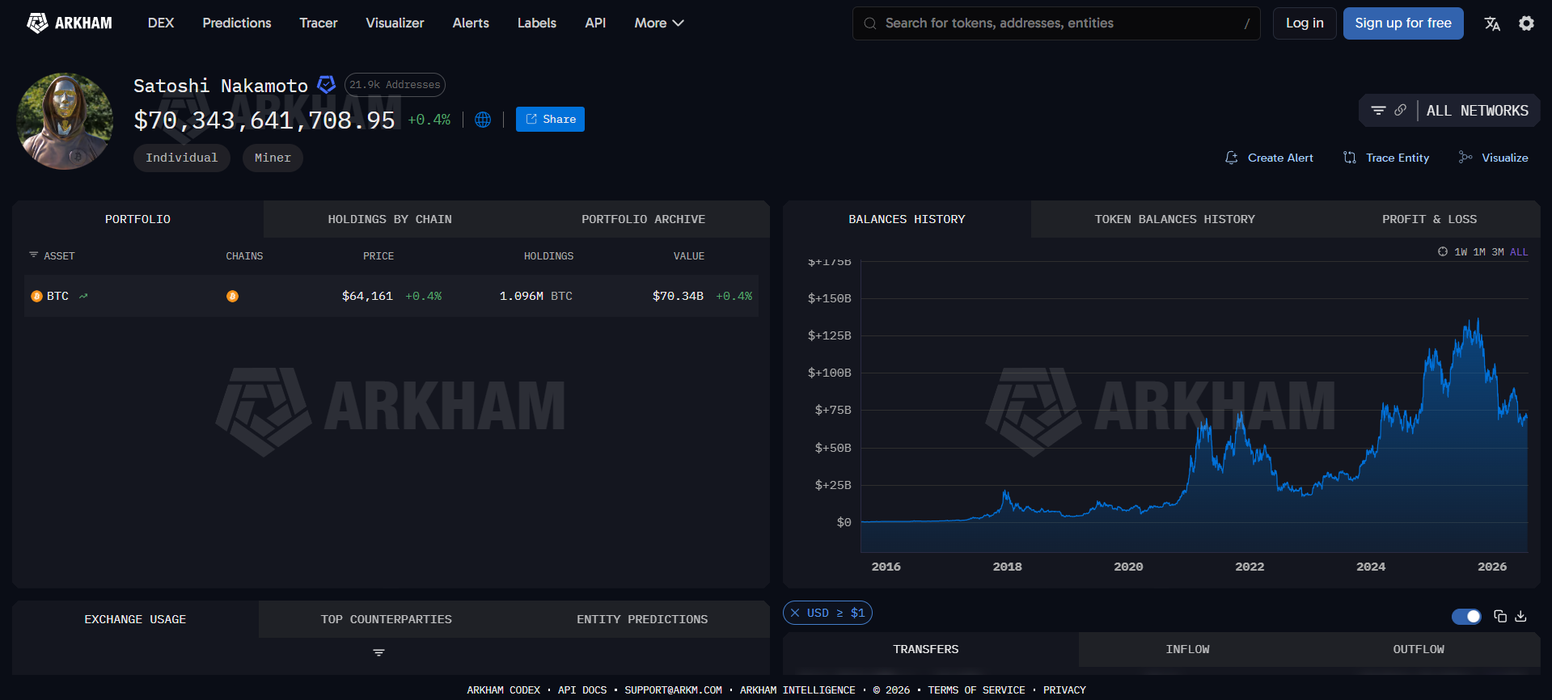Open the support email footer link

coord(673,690)
